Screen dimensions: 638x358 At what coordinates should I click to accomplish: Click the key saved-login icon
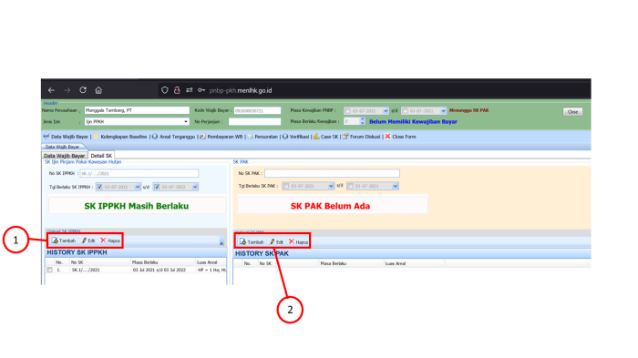coord(201,90)
